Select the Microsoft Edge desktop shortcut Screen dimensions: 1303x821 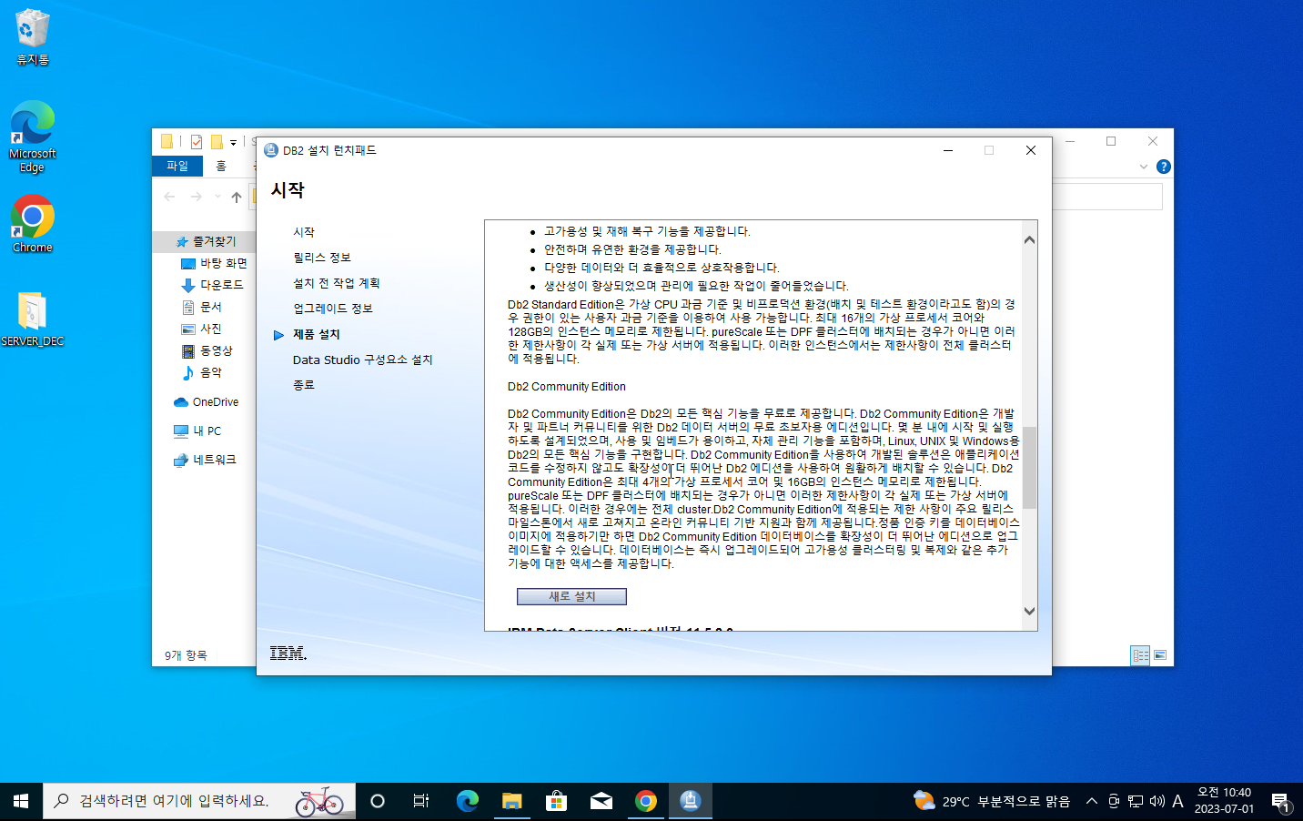[x=33, y=137]
